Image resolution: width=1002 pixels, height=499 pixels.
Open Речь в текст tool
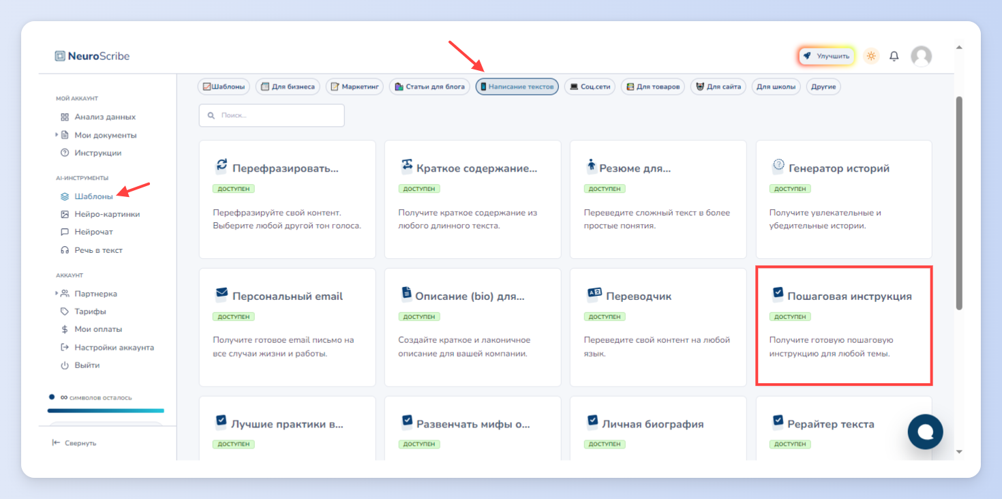tap(91, 250)
